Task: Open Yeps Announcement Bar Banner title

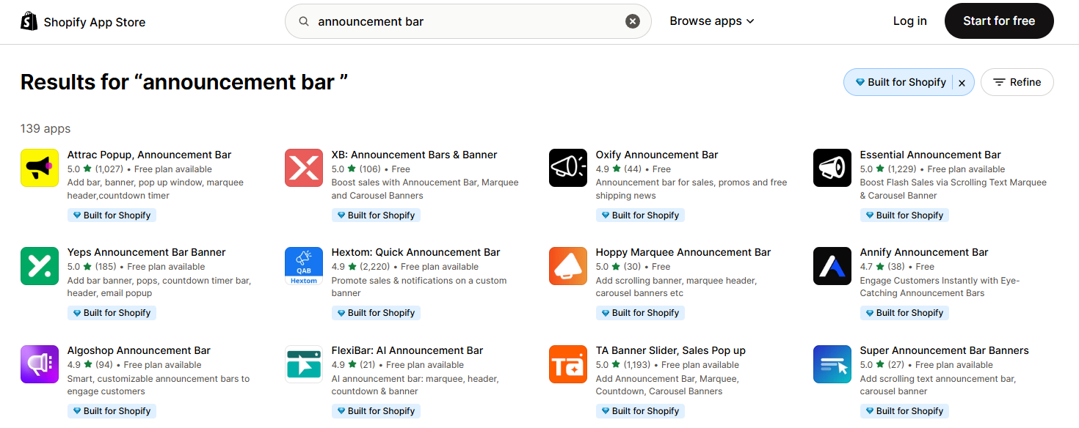Action: click(x=146, y=252)
